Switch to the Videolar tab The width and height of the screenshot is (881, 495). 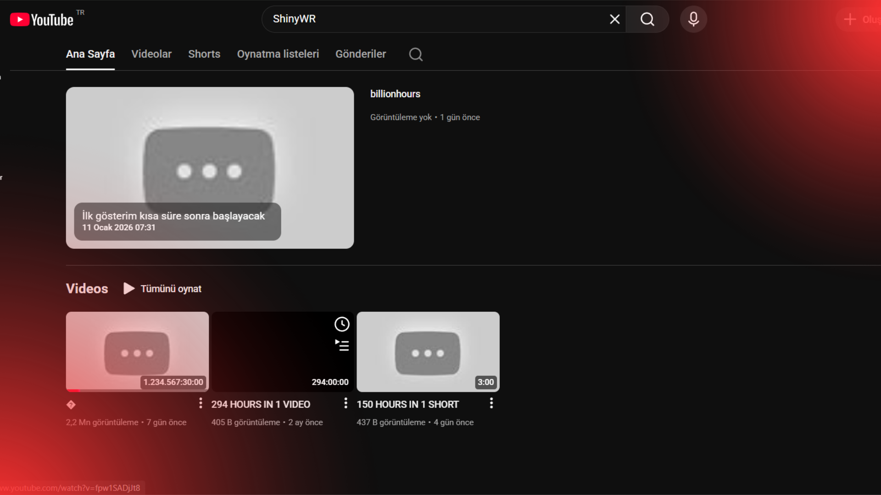click(x=151, y=54)
